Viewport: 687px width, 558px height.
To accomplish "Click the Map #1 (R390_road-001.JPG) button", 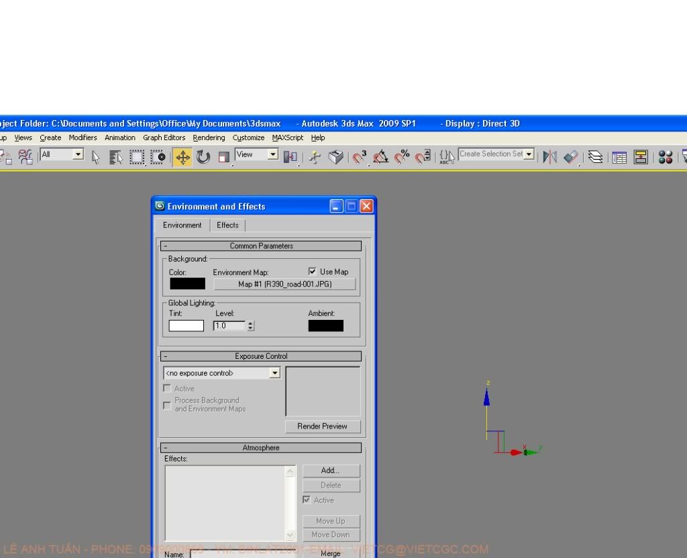I will coord(284,284).
